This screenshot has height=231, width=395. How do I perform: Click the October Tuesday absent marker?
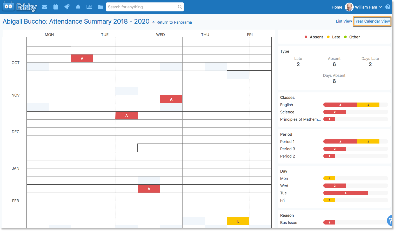(82, 59)
